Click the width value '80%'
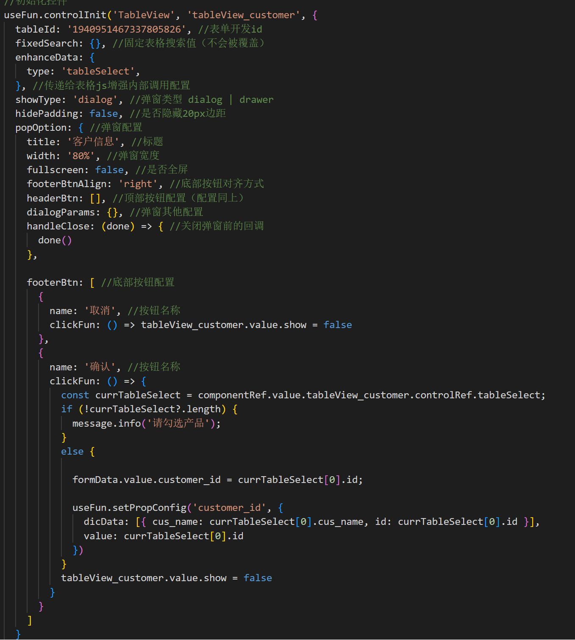575x640 pixels. pos(81,156)
